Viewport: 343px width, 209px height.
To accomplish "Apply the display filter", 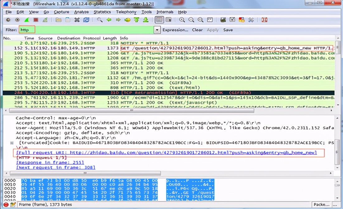I will click(213, 30).
